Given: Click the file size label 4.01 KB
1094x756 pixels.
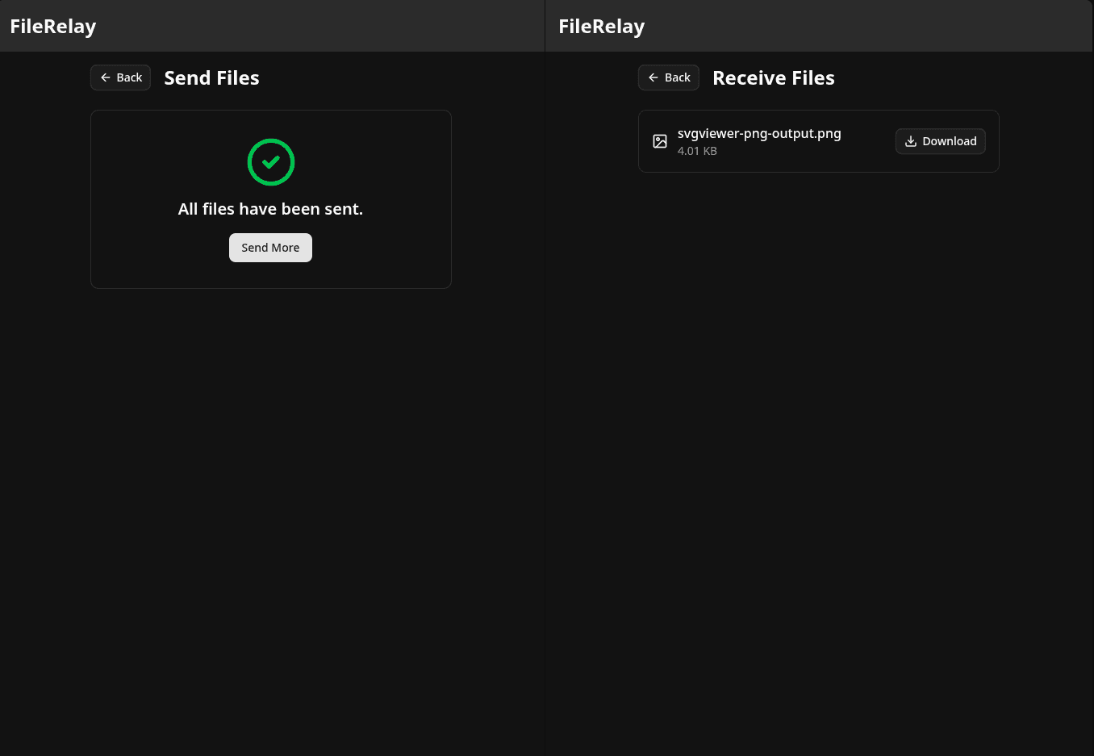Looking at the screenshot, I should tap(697, 151).
